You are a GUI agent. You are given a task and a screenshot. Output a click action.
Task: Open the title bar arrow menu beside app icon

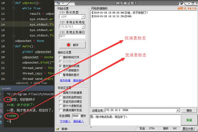point(63,3)
